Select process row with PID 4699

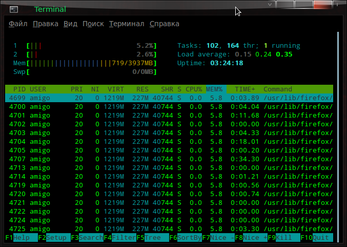[169, 98]
